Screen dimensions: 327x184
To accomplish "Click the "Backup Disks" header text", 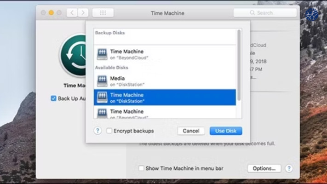I will pyautogui.click(x=110, y=33).
